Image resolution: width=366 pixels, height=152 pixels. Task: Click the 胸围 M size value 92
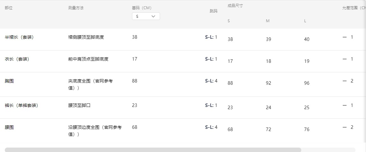pos(268,83)
